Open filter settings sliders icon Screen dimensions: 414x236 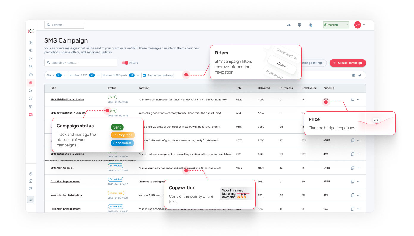click(x=353, y=75)
